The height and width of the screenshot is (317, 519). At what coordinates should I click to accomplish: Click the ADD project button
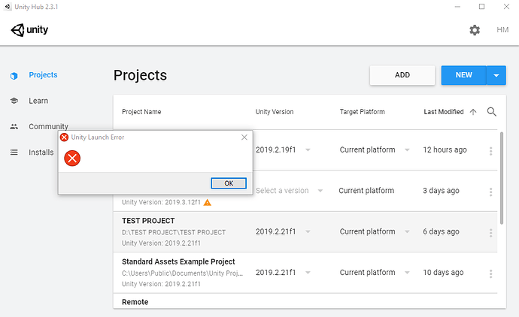(x=402, y=75)
